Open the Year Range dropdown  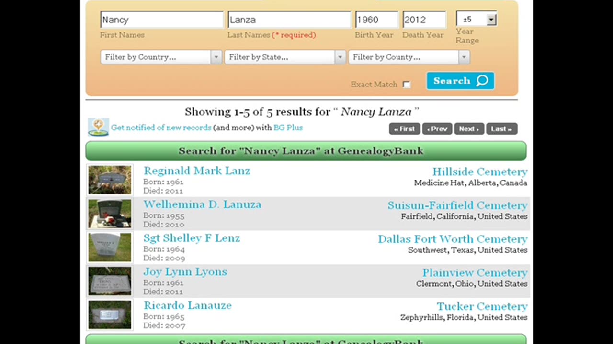477,19
